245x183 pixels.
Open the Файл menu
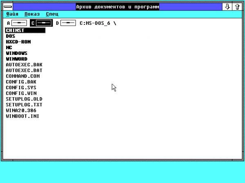12,14
